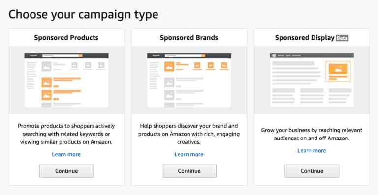Image resolution: width=378 pixels, height=195 pixels.
Task: Select the Sponsored Display preview illustration
Action: pos(312,80)
